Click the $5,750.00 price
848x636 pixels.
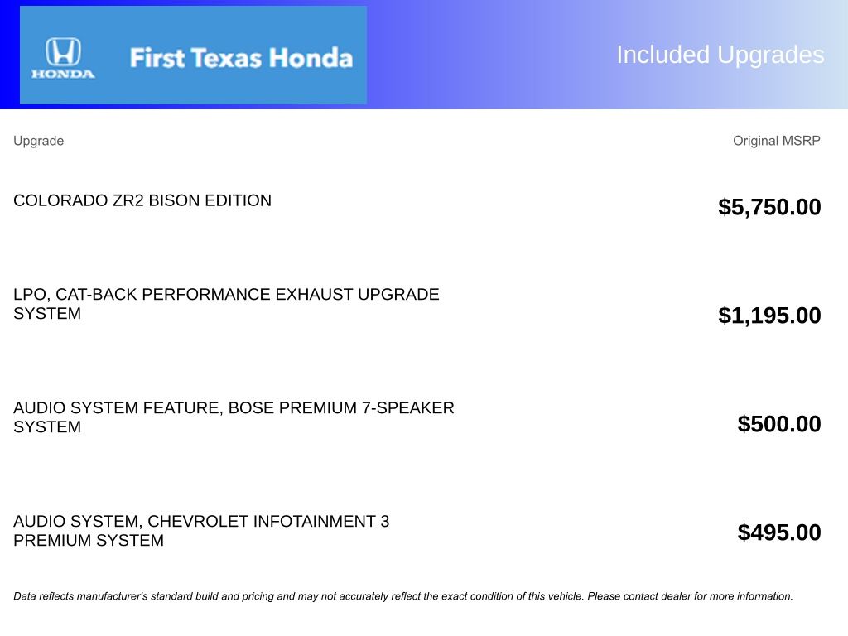769,207
